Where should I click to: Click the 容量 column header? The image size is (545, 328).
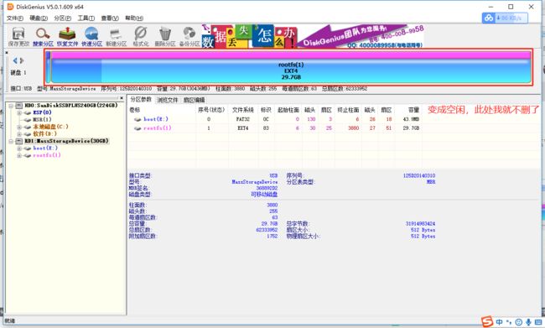[x=413, y=110]
